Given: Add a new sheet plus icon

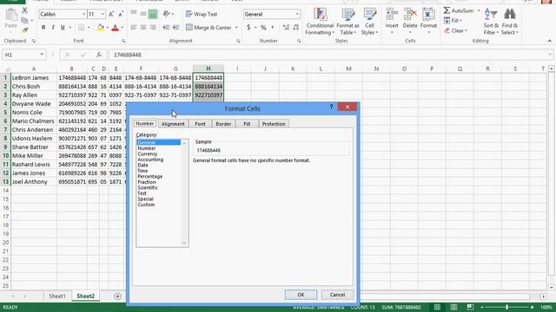Looking at the screenshot, I should pos(117,296).
